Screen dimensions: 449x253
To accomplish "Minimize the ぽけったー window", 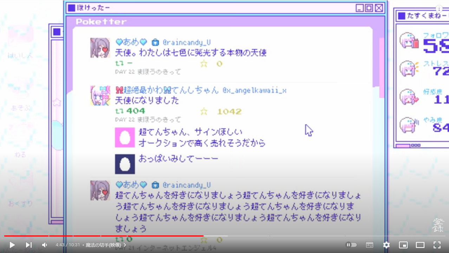I will tap(359, 8).
